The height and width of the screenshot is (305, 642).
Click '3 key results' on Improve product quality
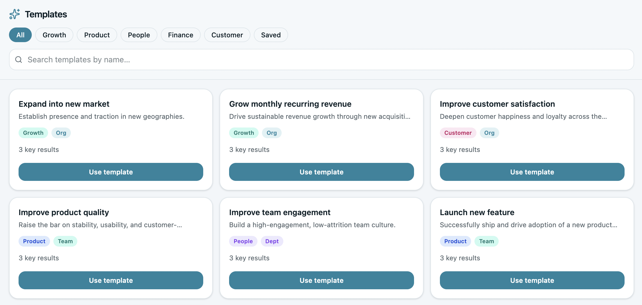[39, 258]
